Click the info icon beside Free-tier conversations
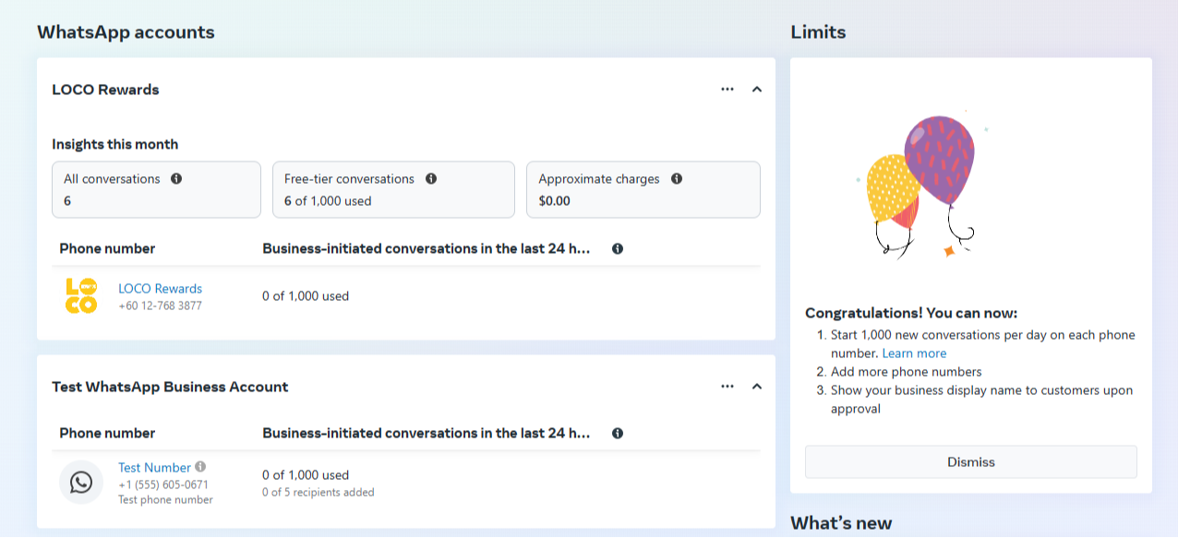1178x538 pixels. point(431,179)
